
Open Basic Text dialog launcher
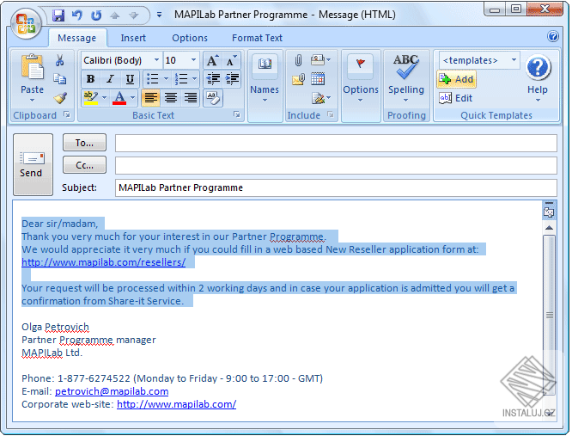pyautogui.click(x=237, y=114)
